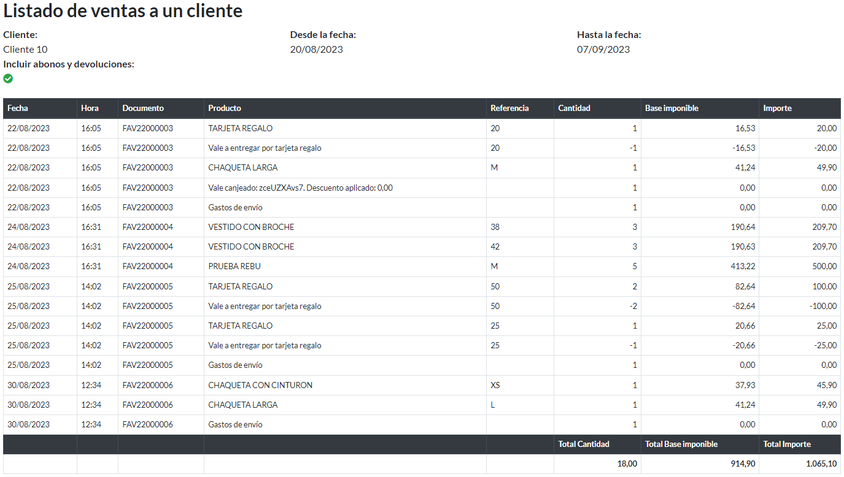
Task: Click the Vale canjeado zceUZXAvs7 row
Action: (300, 188)
